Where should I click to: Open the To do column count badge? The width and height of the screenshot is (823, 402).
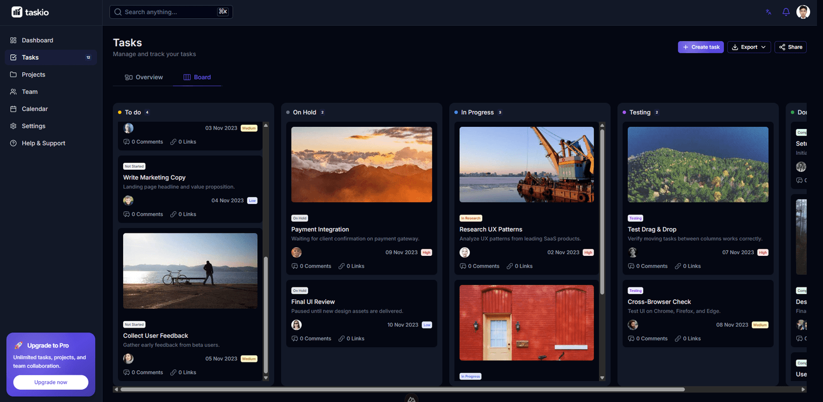coord(146,112)
